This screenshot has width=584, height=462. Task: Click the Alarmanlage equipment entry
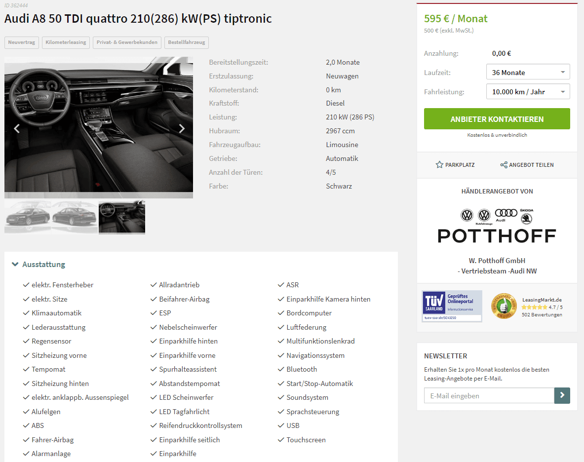[x=51, y=454]
